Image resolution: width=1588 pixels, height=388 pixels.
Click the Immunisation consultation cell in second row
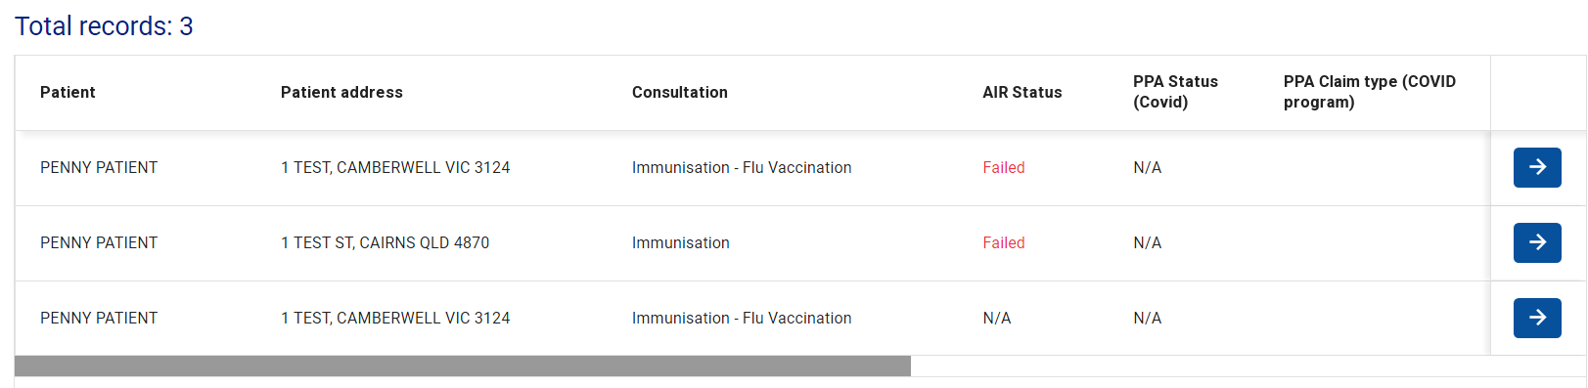pyautogui.click(x=681, y=242)
